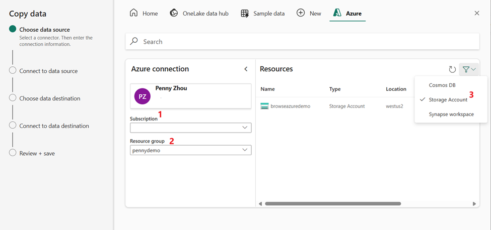Click the Type column header
491x230 pixels.
click(x=335, y=89)
